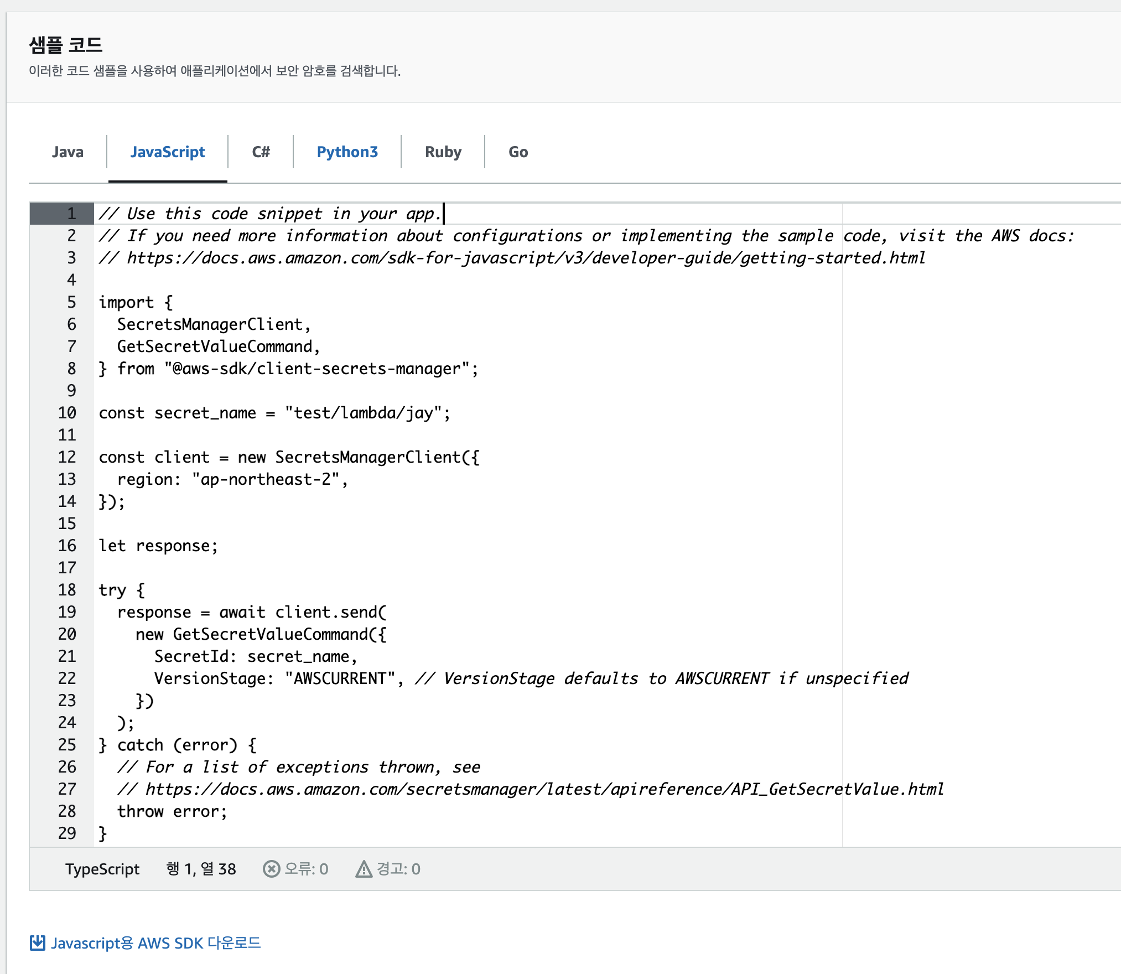The width and height of the screenshot is (1121, 974).
Task: Click TypeScript language label in status bar
Action: tap(102, 869)
